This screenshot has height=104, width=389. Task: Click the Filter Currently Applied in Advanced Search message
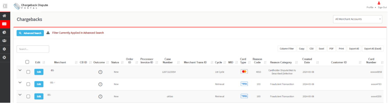point(78,33)
